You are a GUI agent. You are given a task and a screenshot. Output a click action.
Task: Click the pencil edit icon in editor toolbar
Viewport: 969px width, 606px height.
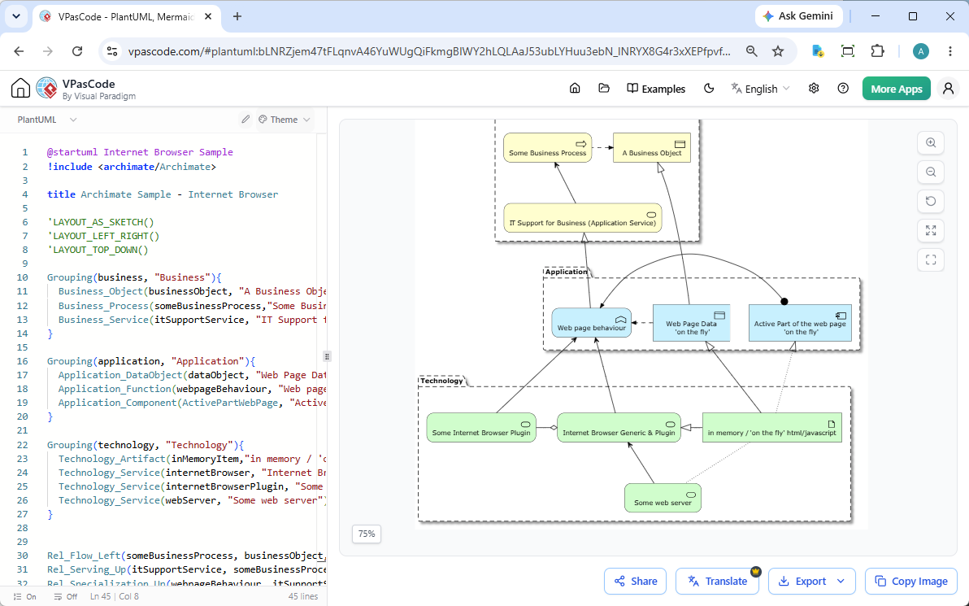point(246,120)
